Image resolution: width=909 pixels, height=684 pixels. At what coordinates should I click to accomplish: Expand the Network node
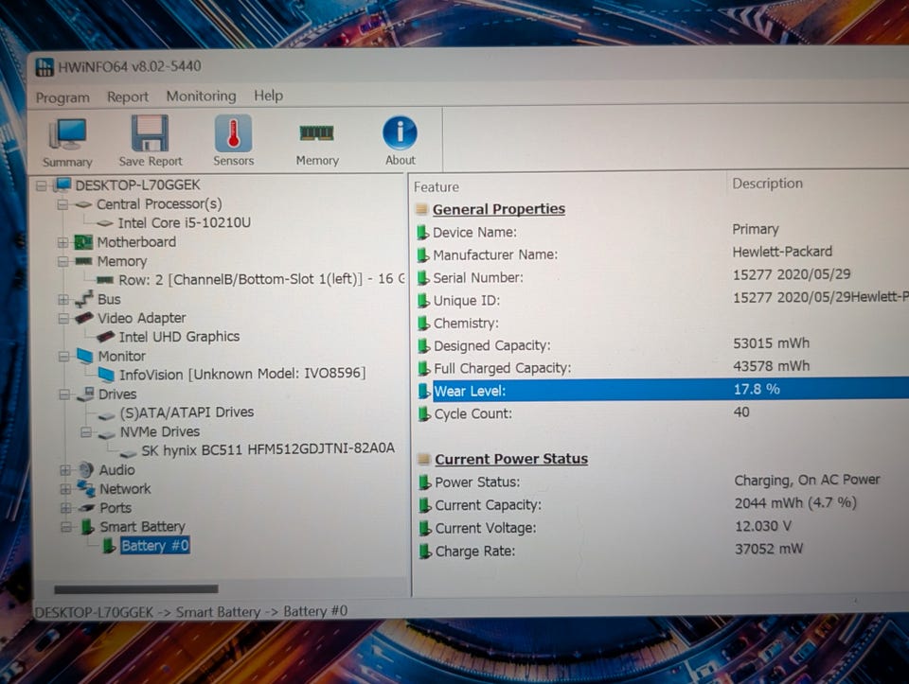[65, 489]
